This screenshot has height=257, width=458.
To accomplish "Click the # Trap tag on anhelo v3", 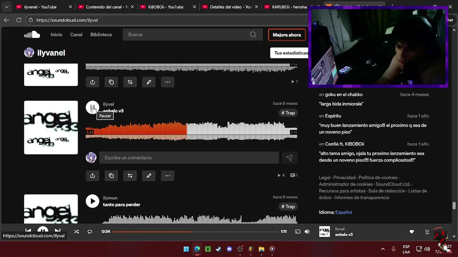I will point(288,113).
